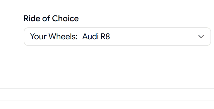Open car list using the chevron icon
Viewport: 214px width, 109px height.
[x=201, y=37]
